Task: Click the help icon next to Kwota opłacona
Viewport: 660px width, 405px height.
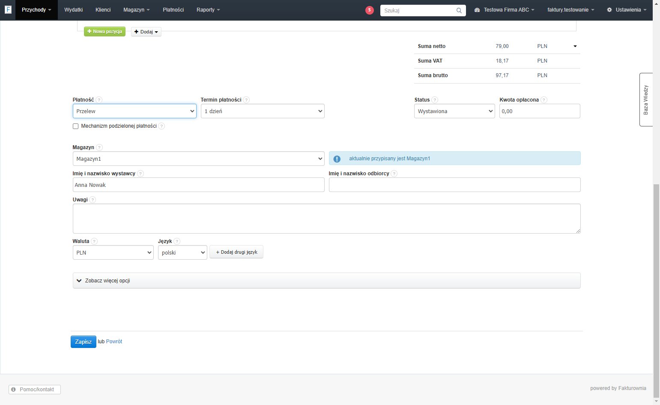Action: coord(544,100)
